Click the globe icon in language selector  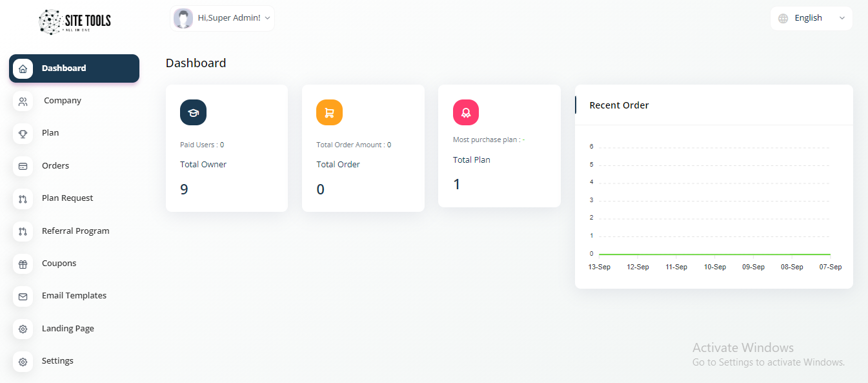click(783, 19)
